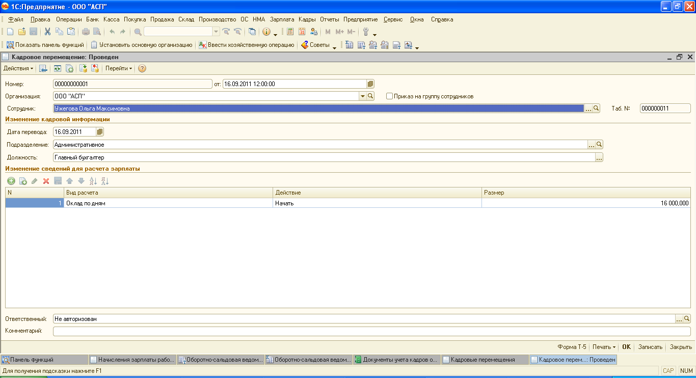The width and height of the screenshot is (696, 378).
Task: Click the refresh icon in document toolbar
Action: 58,68
